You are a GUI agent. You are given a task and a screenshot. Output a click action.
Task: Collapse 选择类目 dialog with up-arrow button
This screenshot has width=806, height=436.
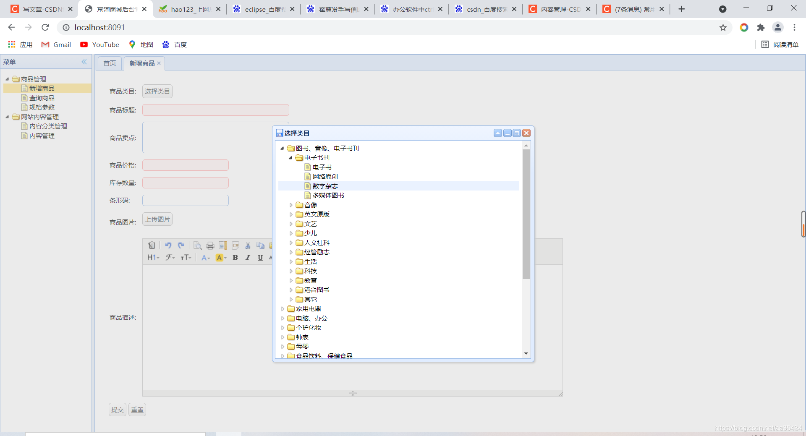coord(498,133)
